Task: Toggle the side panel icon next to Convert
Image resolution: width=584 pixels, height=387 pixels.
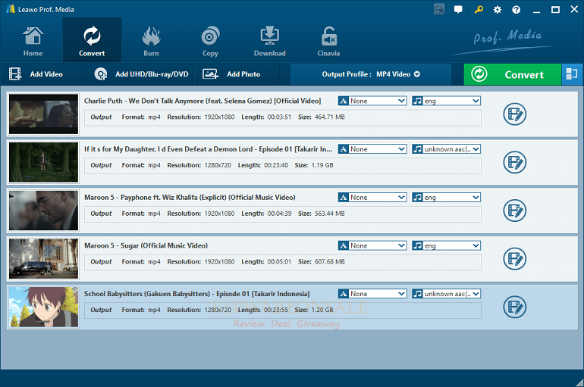Action: tap(572, 74)
